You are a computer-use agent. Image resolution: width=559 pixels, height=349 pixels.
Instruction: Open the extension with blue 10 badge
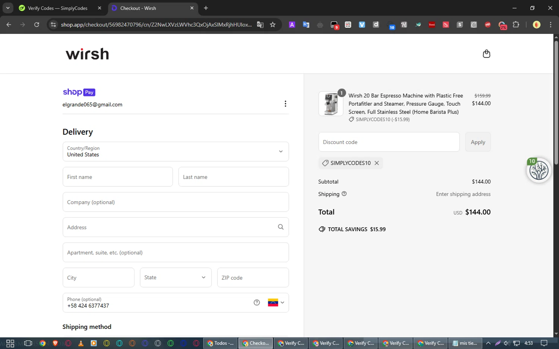[x=391, y=25]
